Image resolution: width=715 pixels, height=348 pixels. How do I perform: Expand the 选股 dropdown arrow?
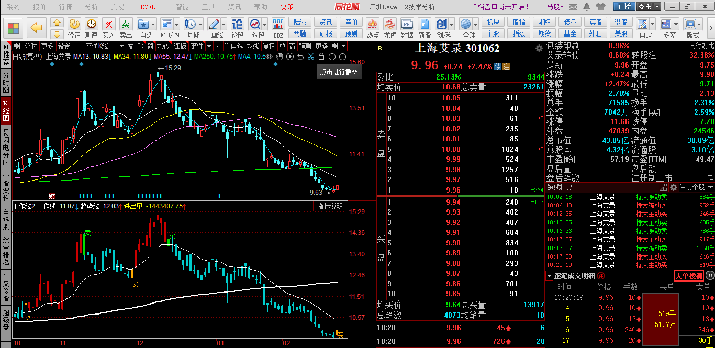[x=264, y=24]
